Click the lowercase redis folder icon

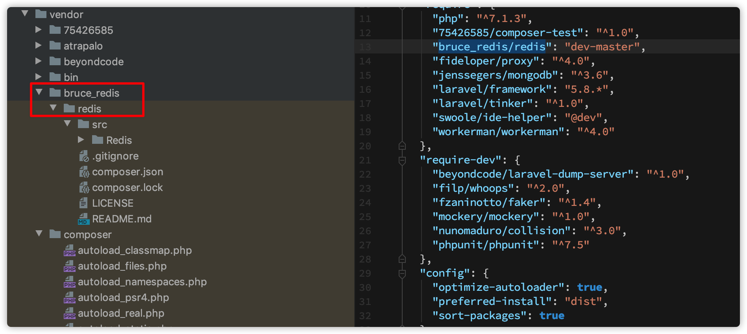69,108
